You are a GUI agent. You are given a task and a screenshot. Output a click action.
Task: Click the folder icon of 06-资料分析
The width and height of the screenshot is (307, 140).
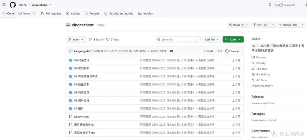[71, 100]
